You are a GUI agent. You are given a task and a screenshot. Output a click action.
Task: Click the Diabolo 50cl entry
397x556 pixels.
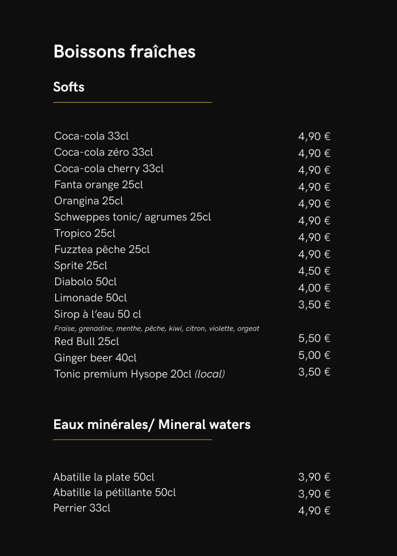pyautogui.click(x=85, y=282)
